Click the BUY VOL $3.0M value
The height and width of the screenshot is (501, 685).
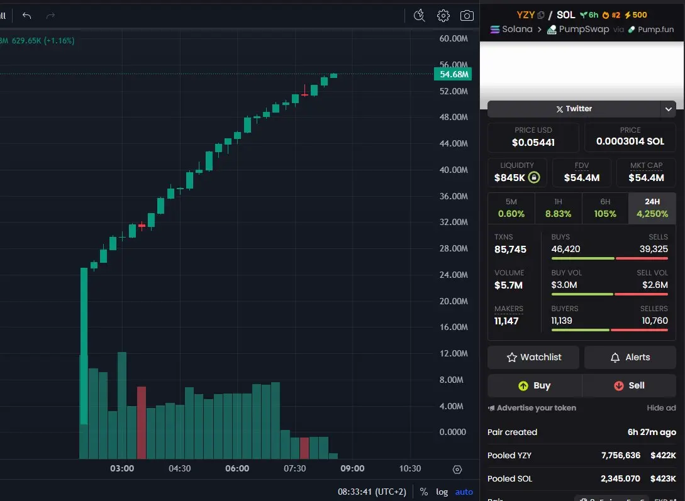pyautogui.click(x=564, y=285)
